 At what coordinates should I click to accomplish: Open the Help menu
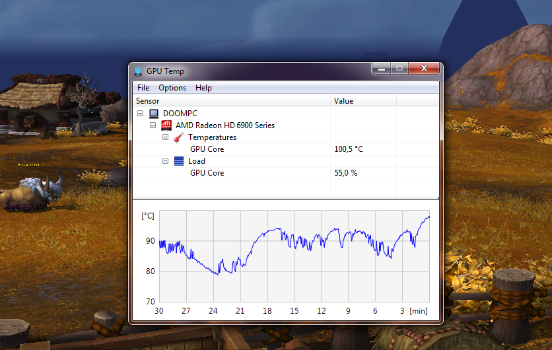tap(203, 88)
